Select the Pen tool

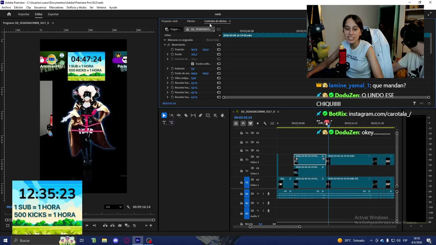pyautogui.click(x=200, y=115)
